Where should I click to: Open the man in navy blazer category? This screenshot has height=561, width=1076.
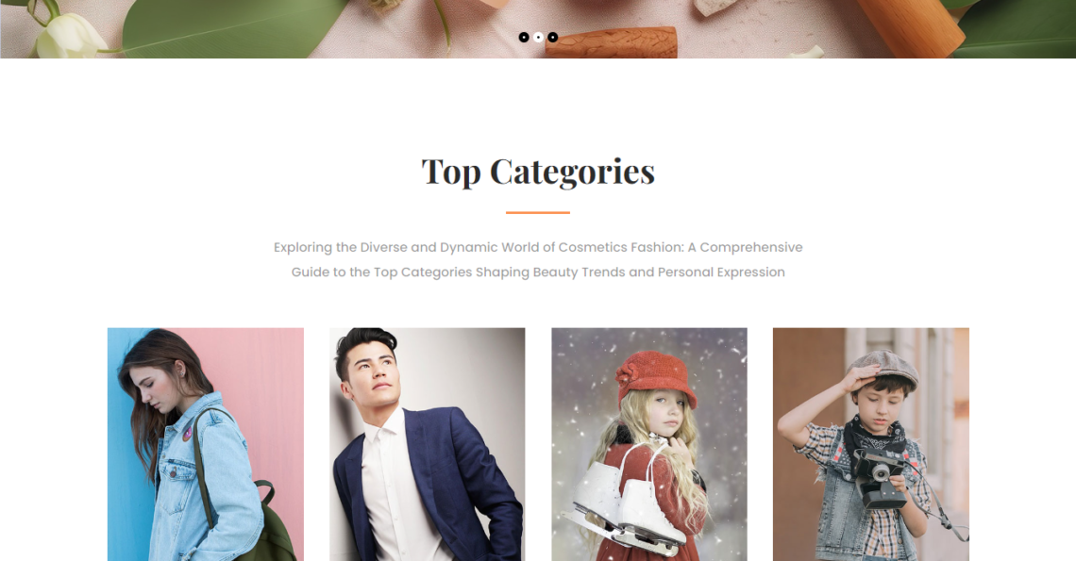pos(427,444)
